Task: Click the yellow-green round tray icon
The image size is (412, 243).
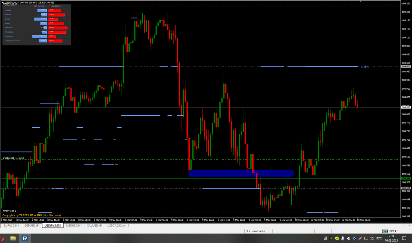Action: coord(337,239)
